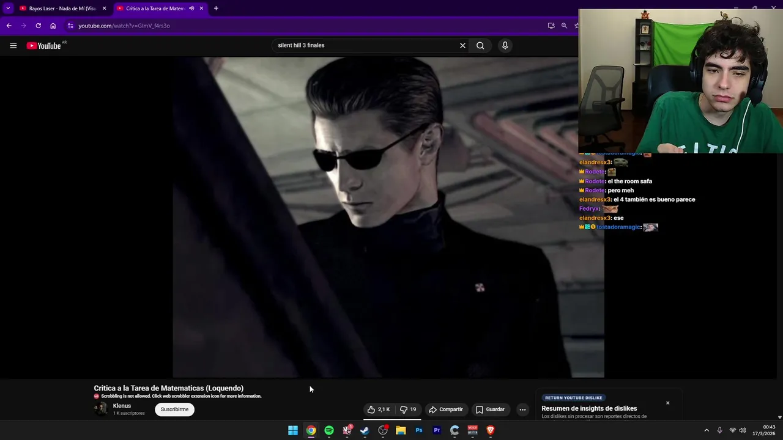Open Voicemeeter from the taskbar
The height and width of the screenshot is (440, 783).
click(x=472, y=430)
